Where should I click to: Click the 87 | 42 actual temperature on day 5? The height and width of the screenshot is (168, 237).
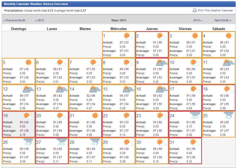[x=24, y=69]
